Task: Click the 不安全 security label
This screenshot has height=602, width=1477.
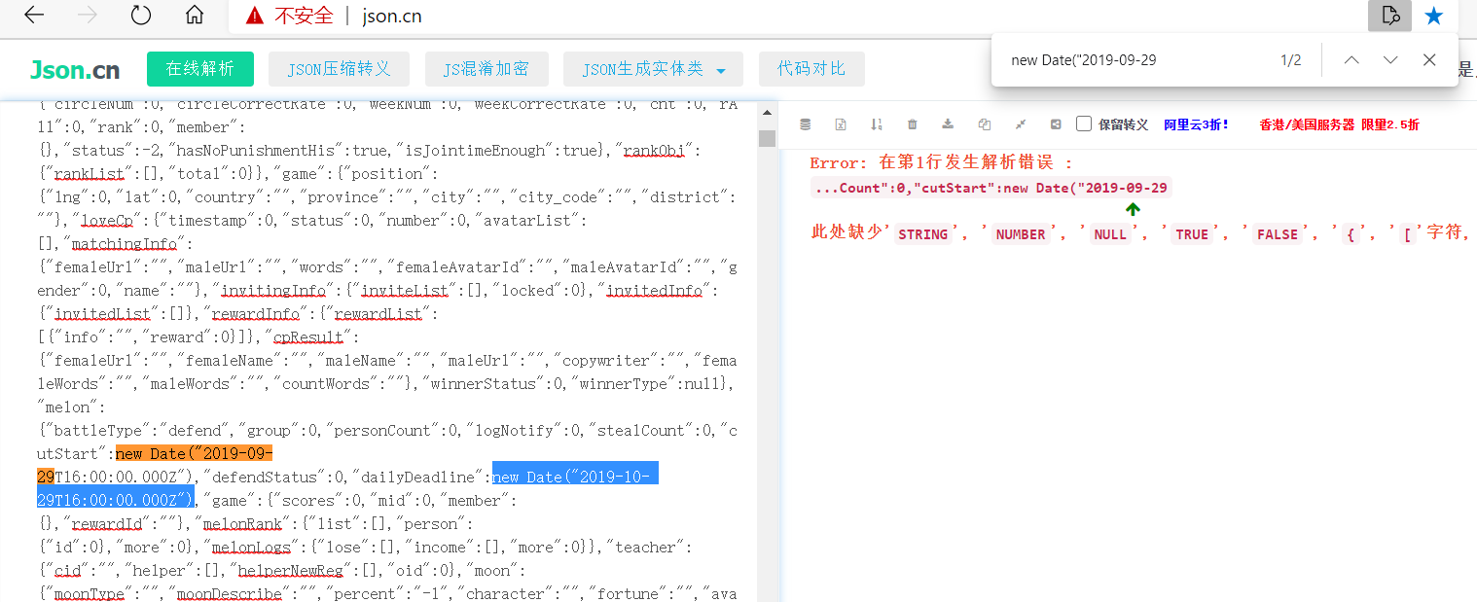Action: pos(304,16)
